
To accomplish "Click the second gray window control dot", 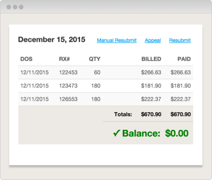I will point(15,7).
